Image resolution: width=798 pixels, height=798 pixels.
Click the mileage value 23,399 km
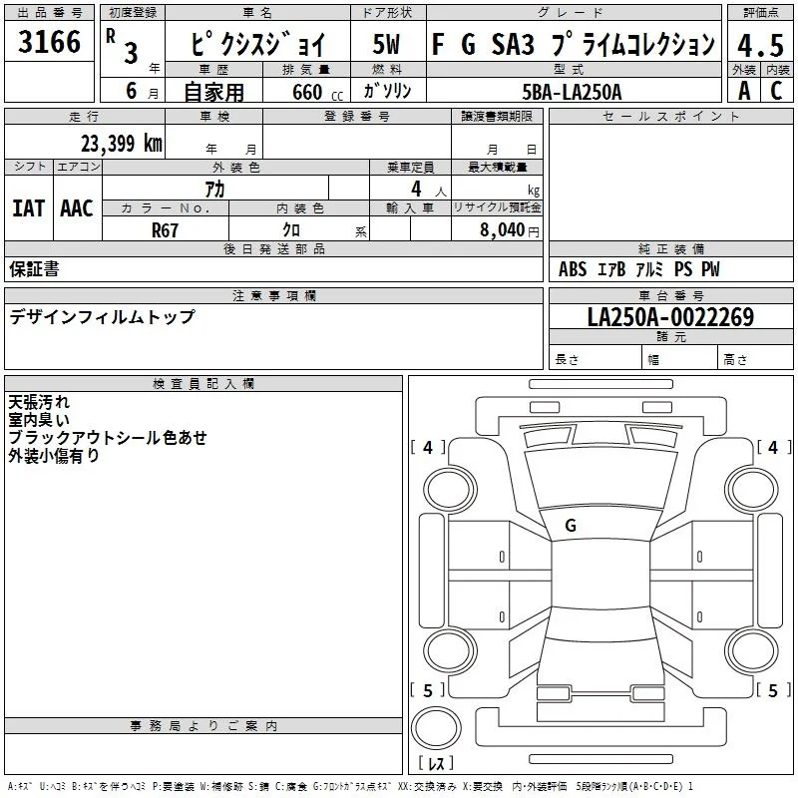121,144
